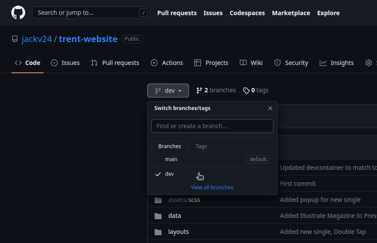The image size is (377, 243).
Task: Click the branch icon beside 2 branches
Action: point(199,91)
